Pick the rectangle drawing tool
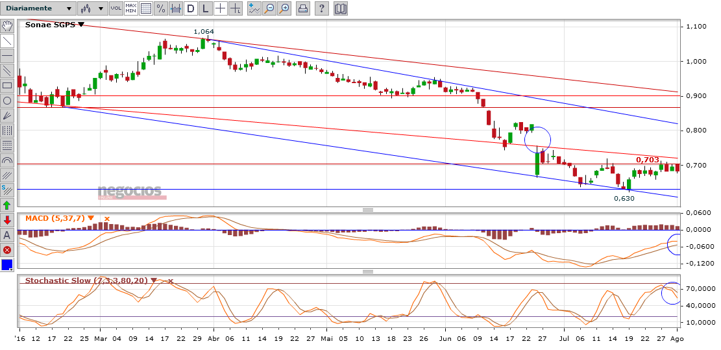Screen dimensions: 721x350 click(7, 85)
